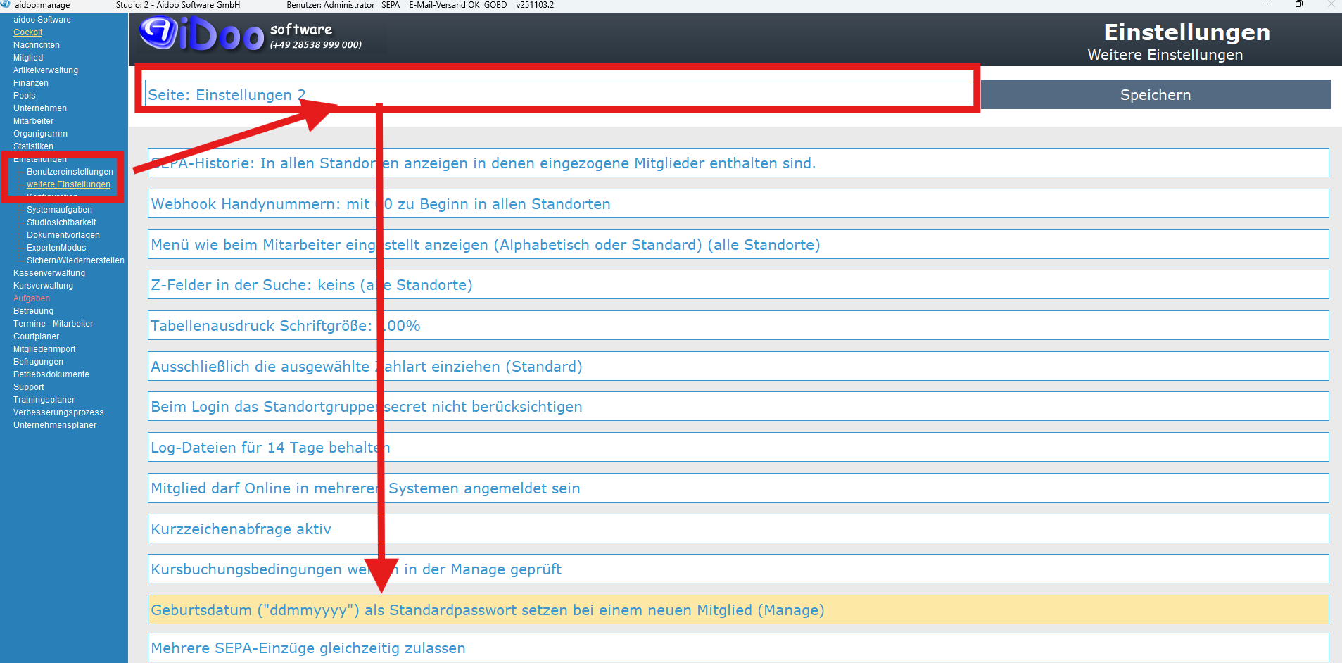The image size is (1342, 663).
Task: Click the Aidoo software logo
Action: coord(201,34)
